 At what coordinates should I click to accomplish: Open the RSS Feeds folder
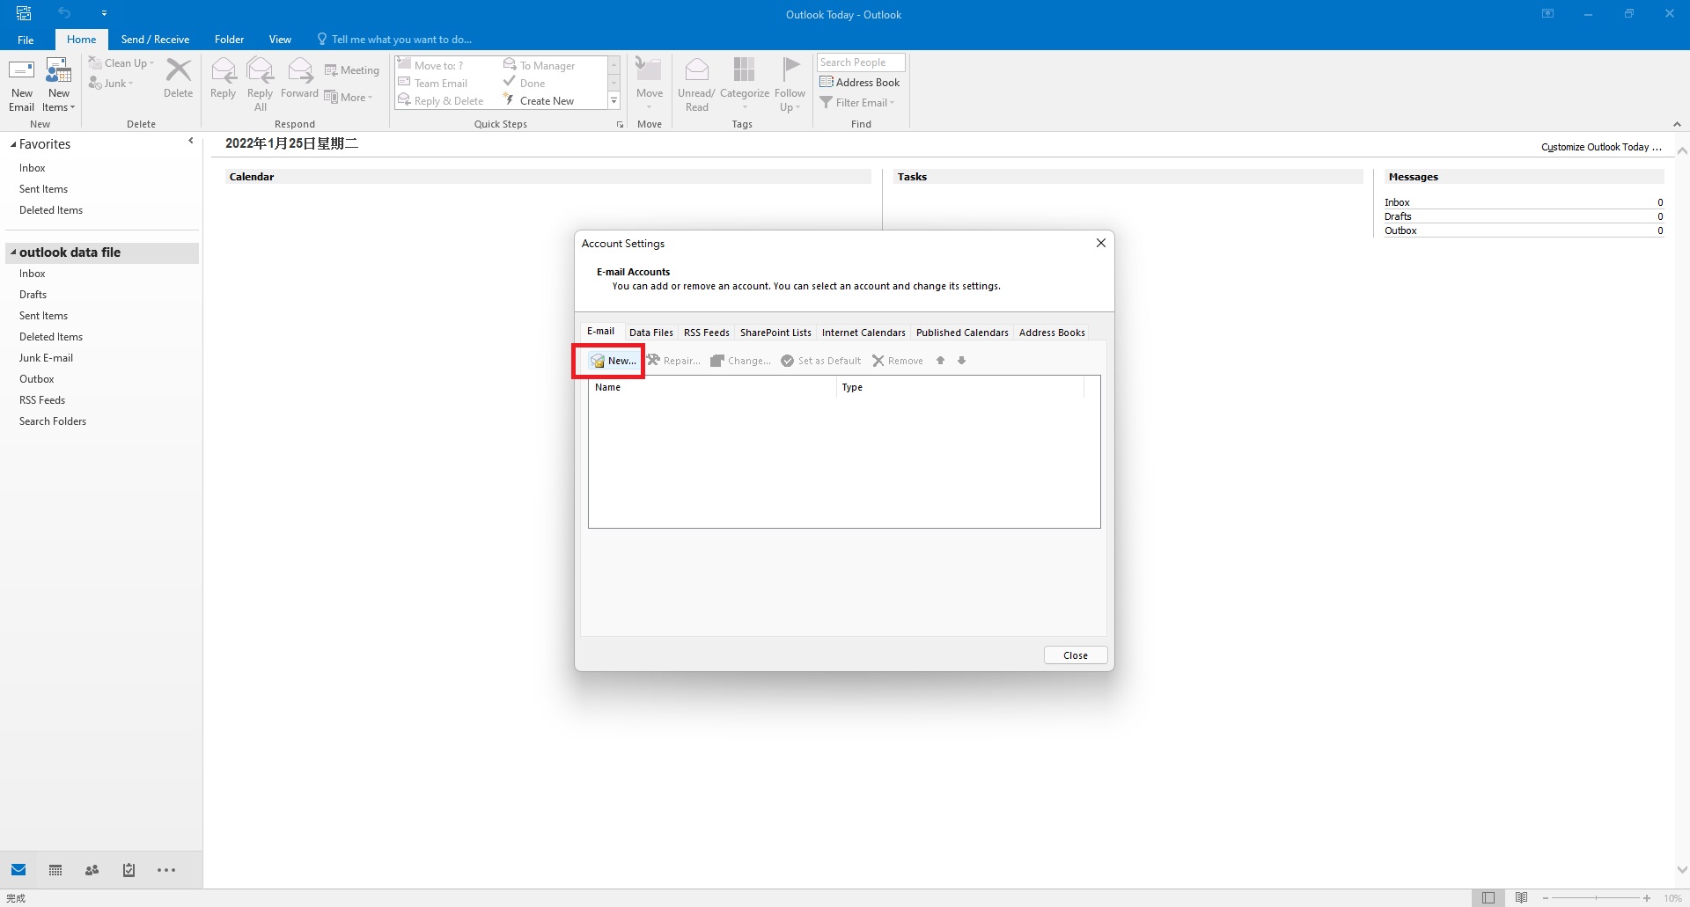[x=42, y=400]
